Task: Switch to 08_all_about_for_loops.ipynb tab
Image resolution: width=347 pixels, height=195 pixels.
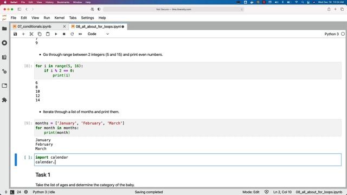Action: pyautogui.click(x=98, y=27)
